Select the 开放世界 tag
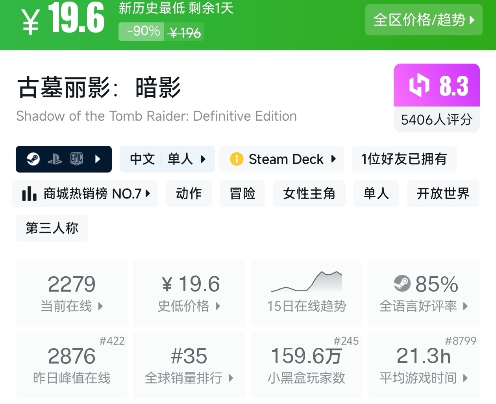 [443, 193]
